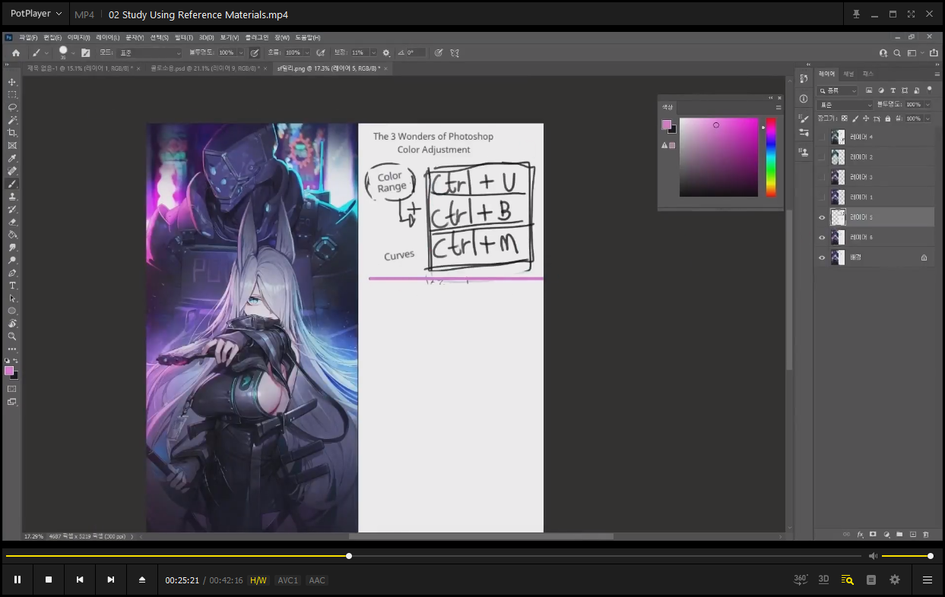
Task: Pause the PotPlayer video
Action: tap(17, 580)
